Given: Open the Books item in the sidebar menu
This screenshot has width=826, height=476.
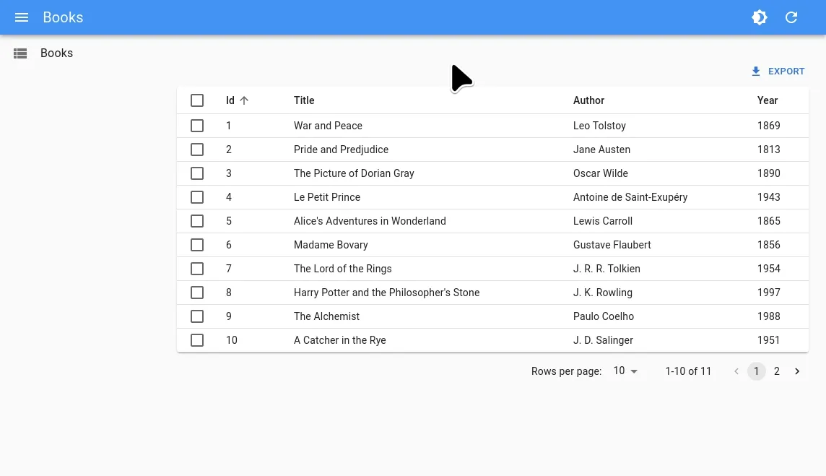Looking at the screenshot, I should pyautogui.click(x=56, y=53).
